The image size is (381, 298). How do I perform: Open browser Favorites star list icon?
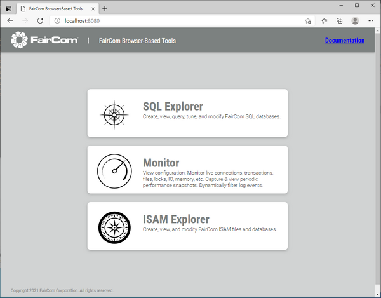(x=324, y=20)
